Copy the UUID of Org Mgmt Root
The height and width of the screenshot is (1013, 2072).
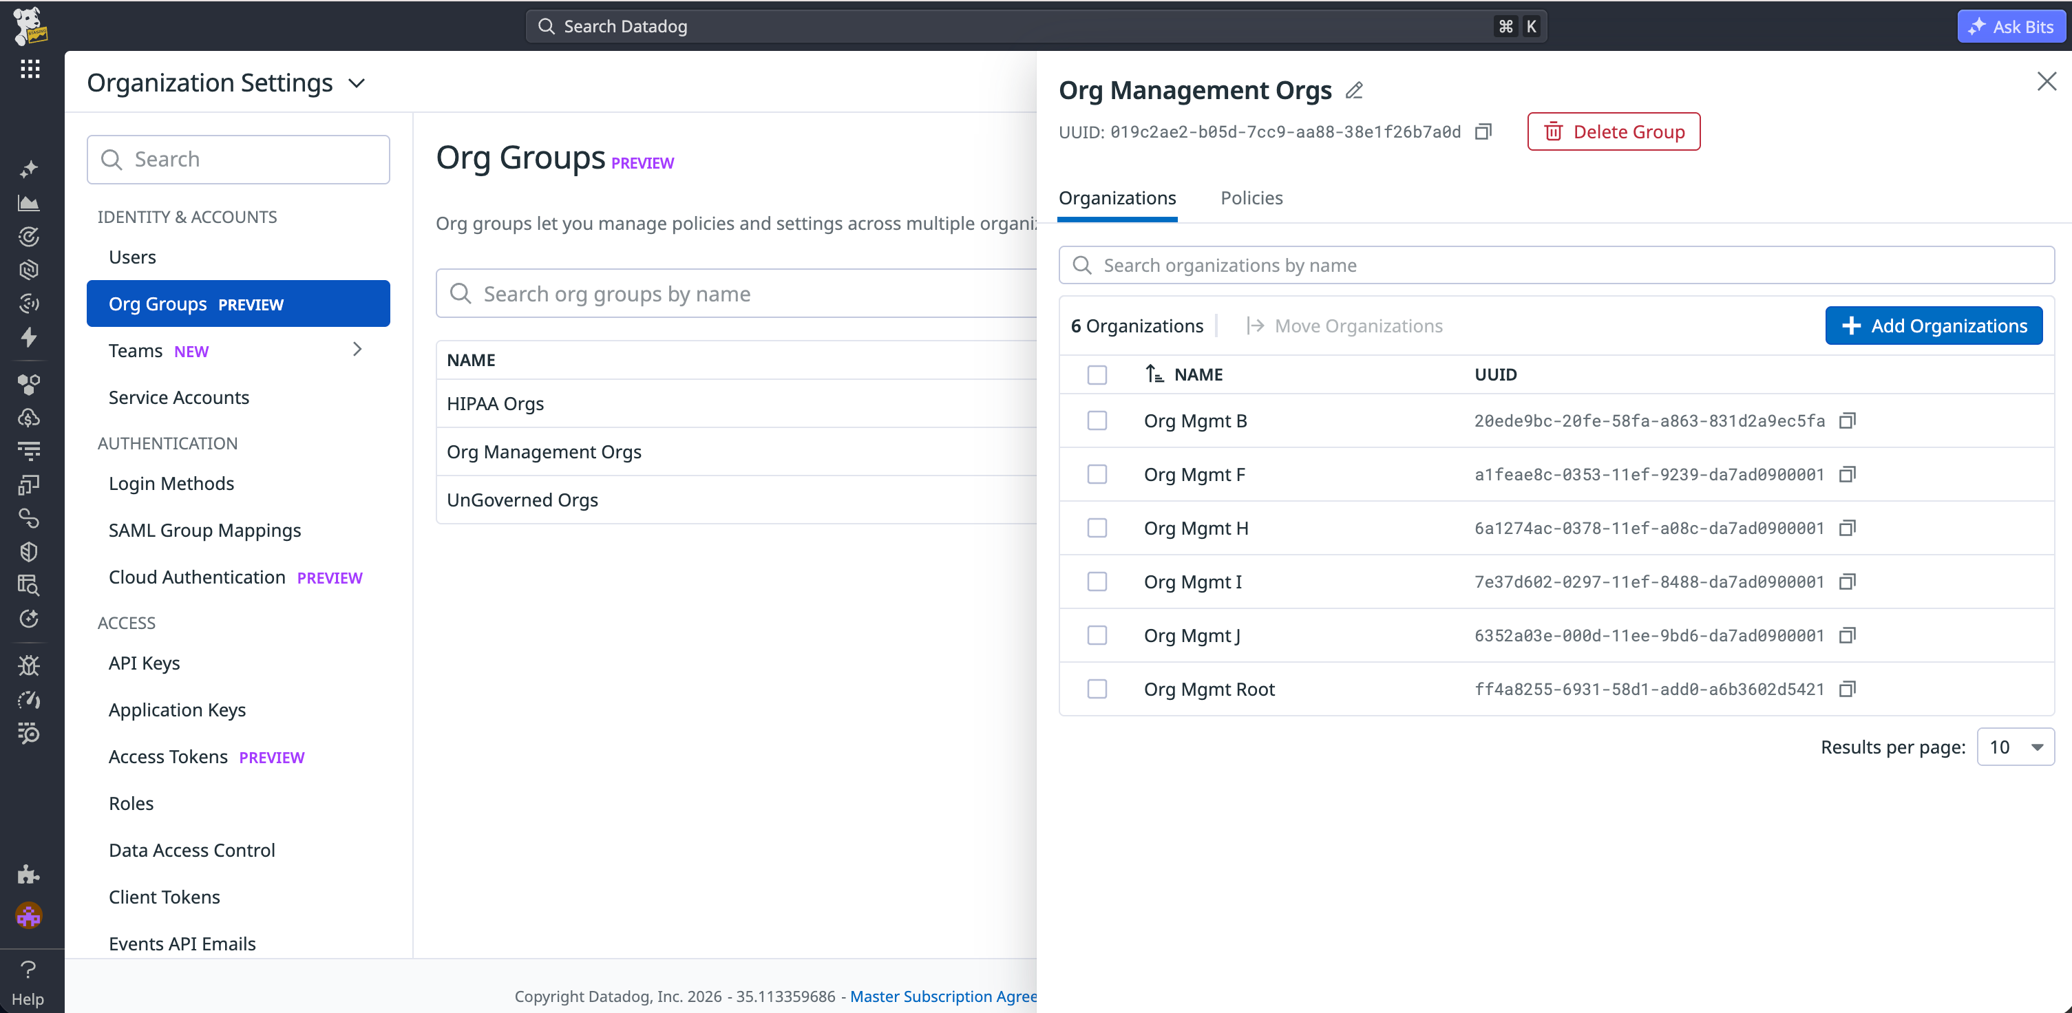pyautogui.click(x=1848, y=689)
